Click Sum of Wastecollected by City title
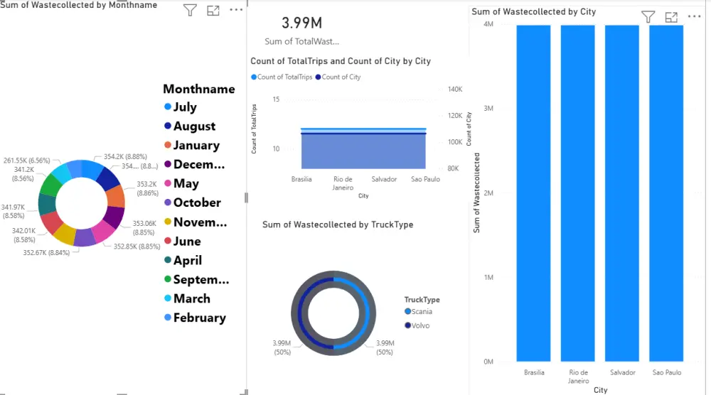711x395 pixels. point(534,12)
